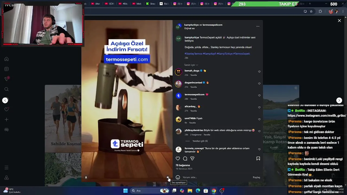Screen dimensions: 347x195
Task: Bookmark this page with Chrome star
Action: pyautogui.click(x=311, y=11)
